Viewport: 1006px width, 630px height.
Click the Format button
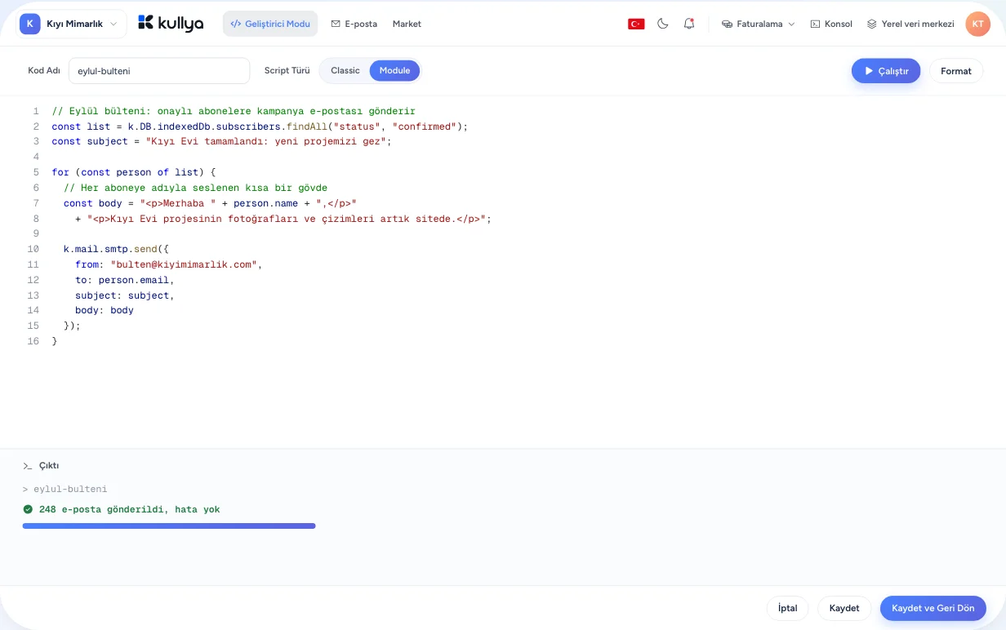point(956,71)
